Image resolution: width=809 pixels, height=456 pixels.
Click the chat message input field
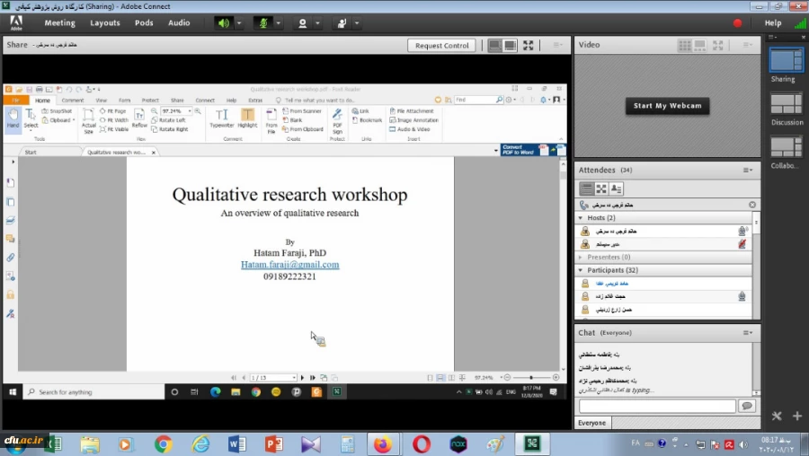pos(656,406)
